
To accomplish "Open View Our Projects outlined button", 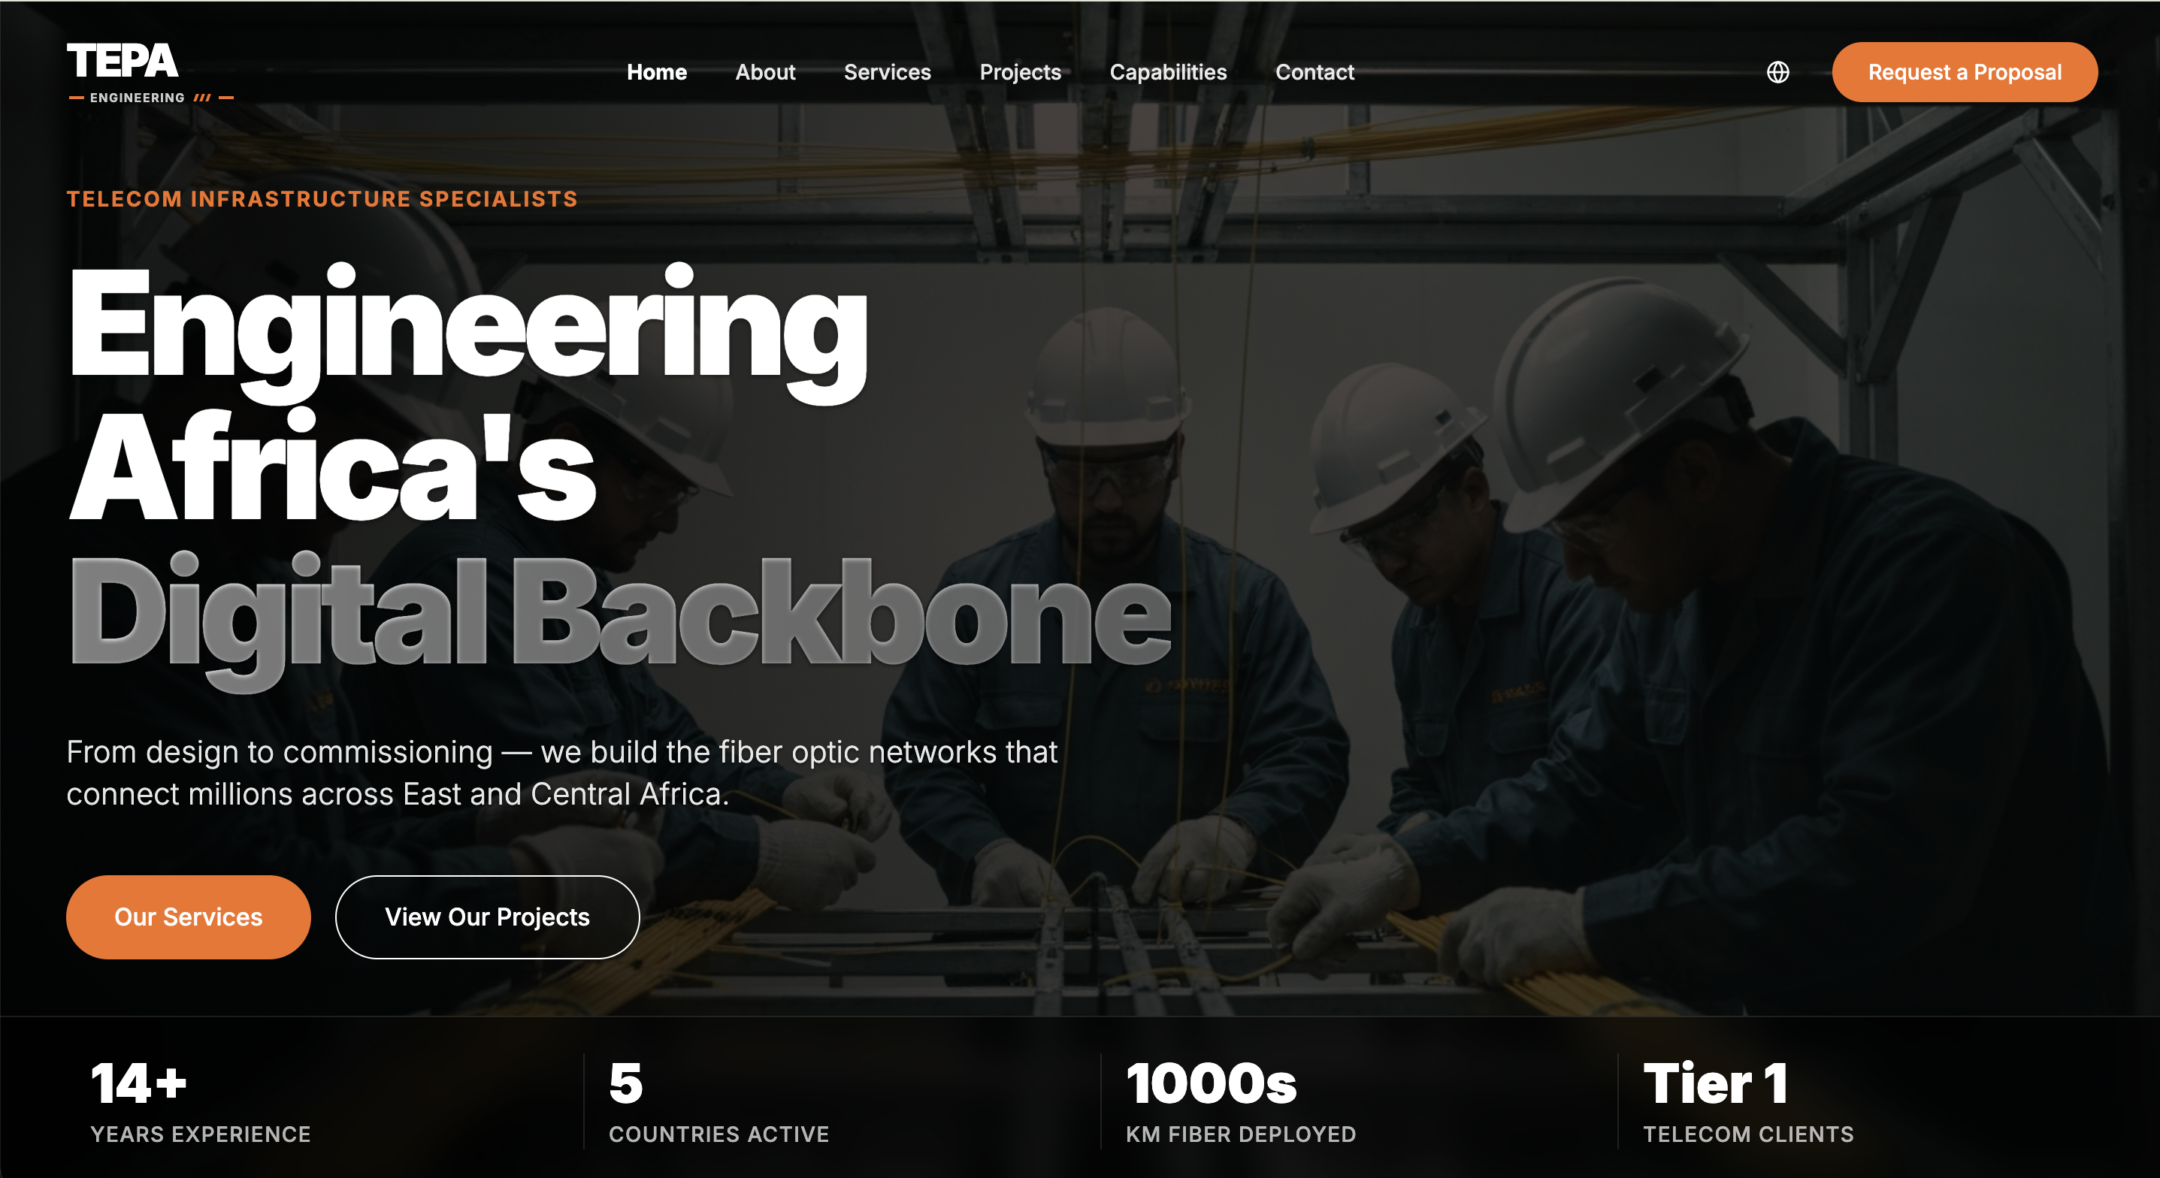I will tap(487, 917).
